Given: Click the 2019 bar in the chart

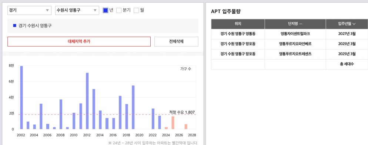Looking at the screenshot, I should pyautogui.click(x=133, y=107).
